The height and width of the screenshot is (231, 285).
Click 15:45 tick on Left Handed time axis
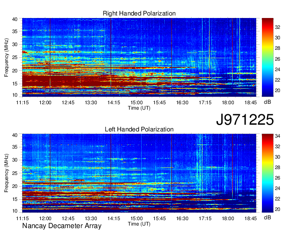(159, 218)
